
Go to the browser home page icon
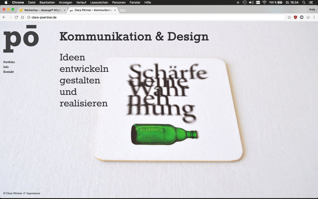pos(23,17)
